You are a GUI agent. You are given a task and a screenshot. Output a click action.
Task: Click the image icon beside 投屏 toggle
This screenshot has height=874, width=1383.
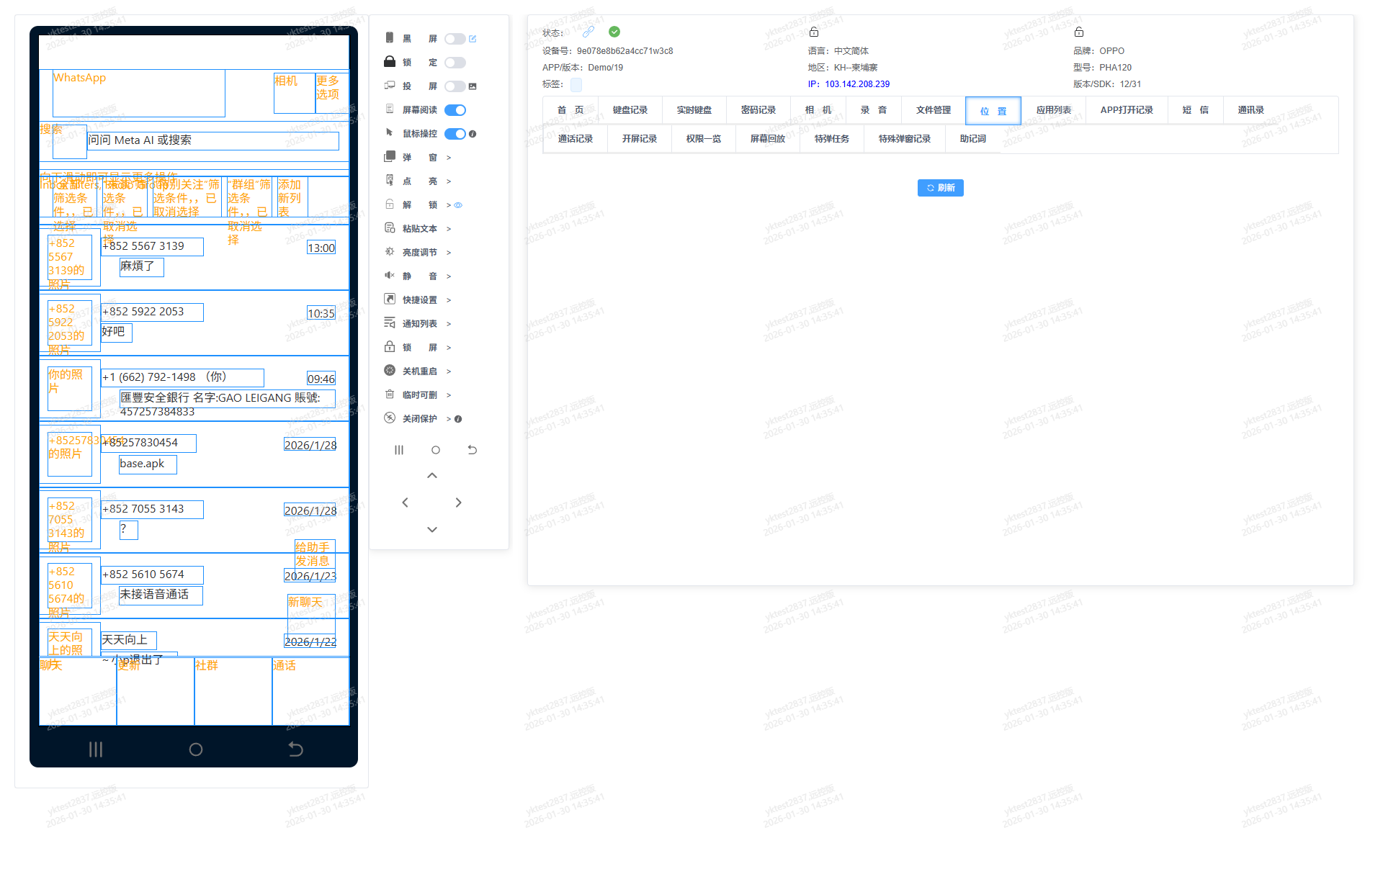click(473, 86)
